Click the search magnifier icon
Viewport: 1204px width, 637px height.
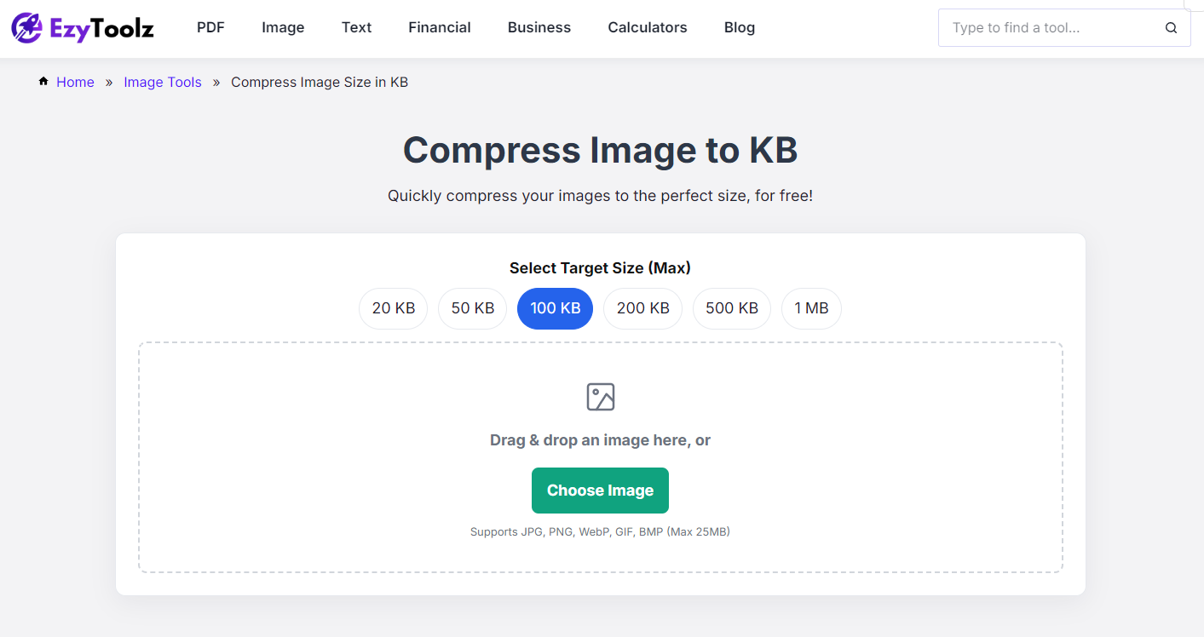coord(1171,27)
